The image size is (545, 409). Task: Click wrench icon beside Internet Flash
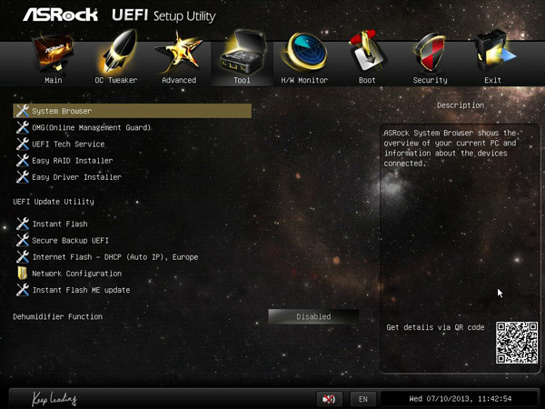click(x=23, y=257)
